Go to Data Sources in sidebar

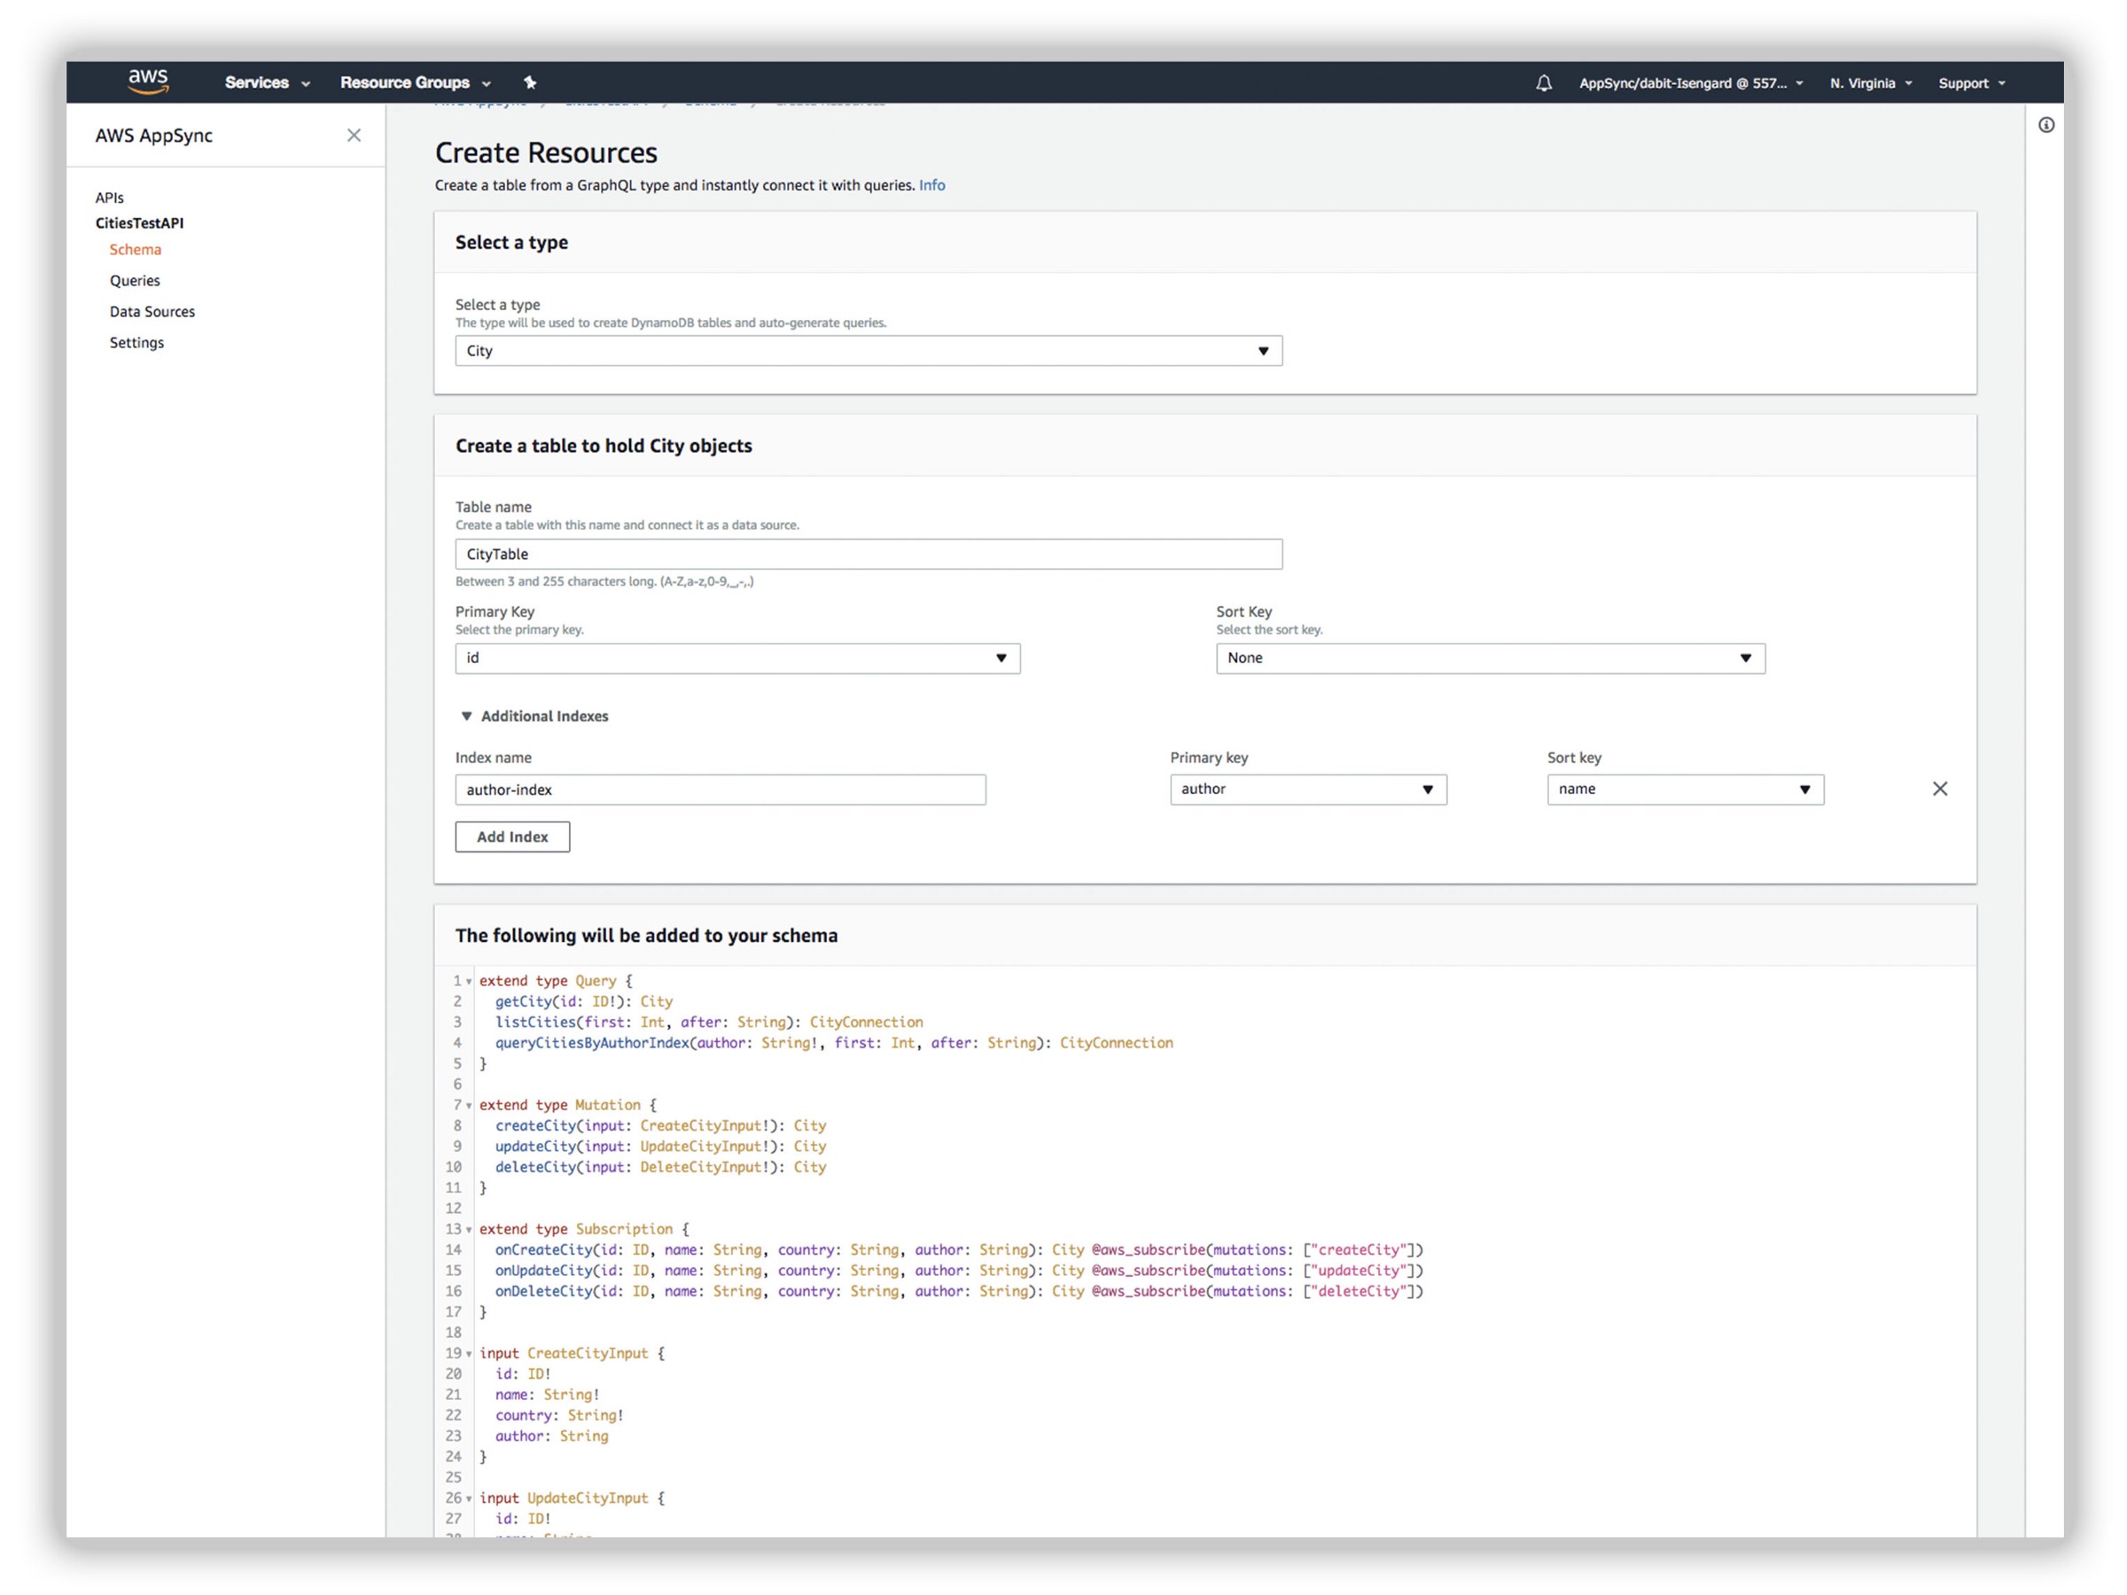[x=152, y=312]
